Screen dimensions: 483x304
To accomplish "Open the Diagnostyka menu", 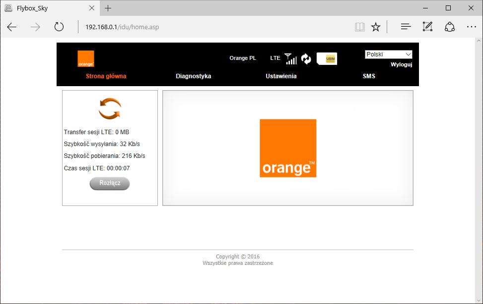I will click(194, 76).
